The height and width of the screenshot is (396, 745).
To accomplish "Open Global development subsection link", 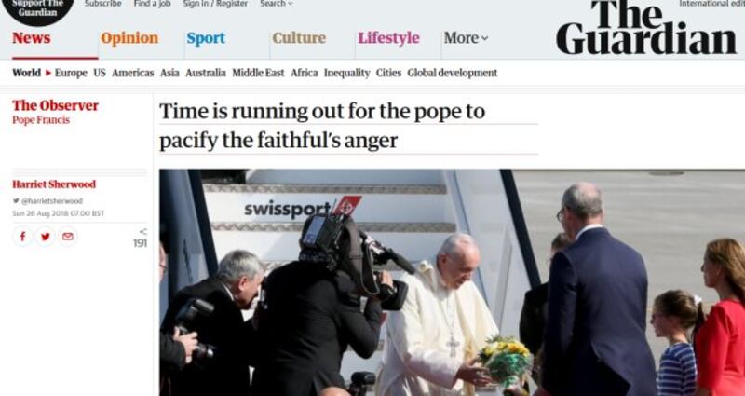I will click(x=453, y=74).
